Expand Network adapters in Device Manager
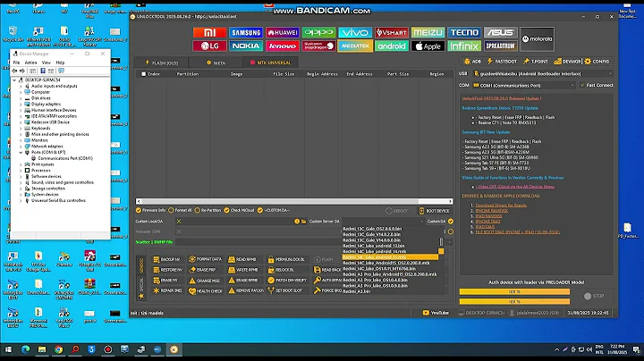 (21, 146)
